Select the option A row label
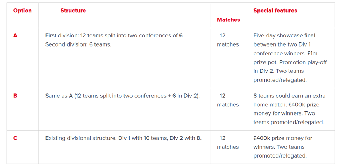The width and height of the screenshot is (339, 167). pyautogui.click(x=15, y=35)
